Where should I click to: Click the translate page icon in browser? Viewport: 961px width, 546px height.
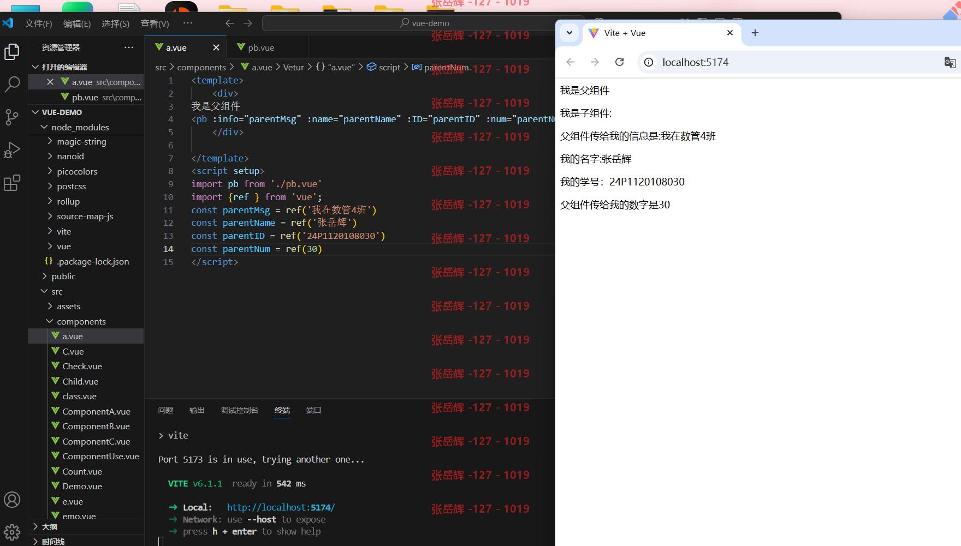pyautogui.click(x=950, y=62)
